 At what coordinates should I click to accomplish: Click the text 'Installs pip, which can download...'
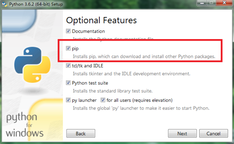click(x=144, y=57)
